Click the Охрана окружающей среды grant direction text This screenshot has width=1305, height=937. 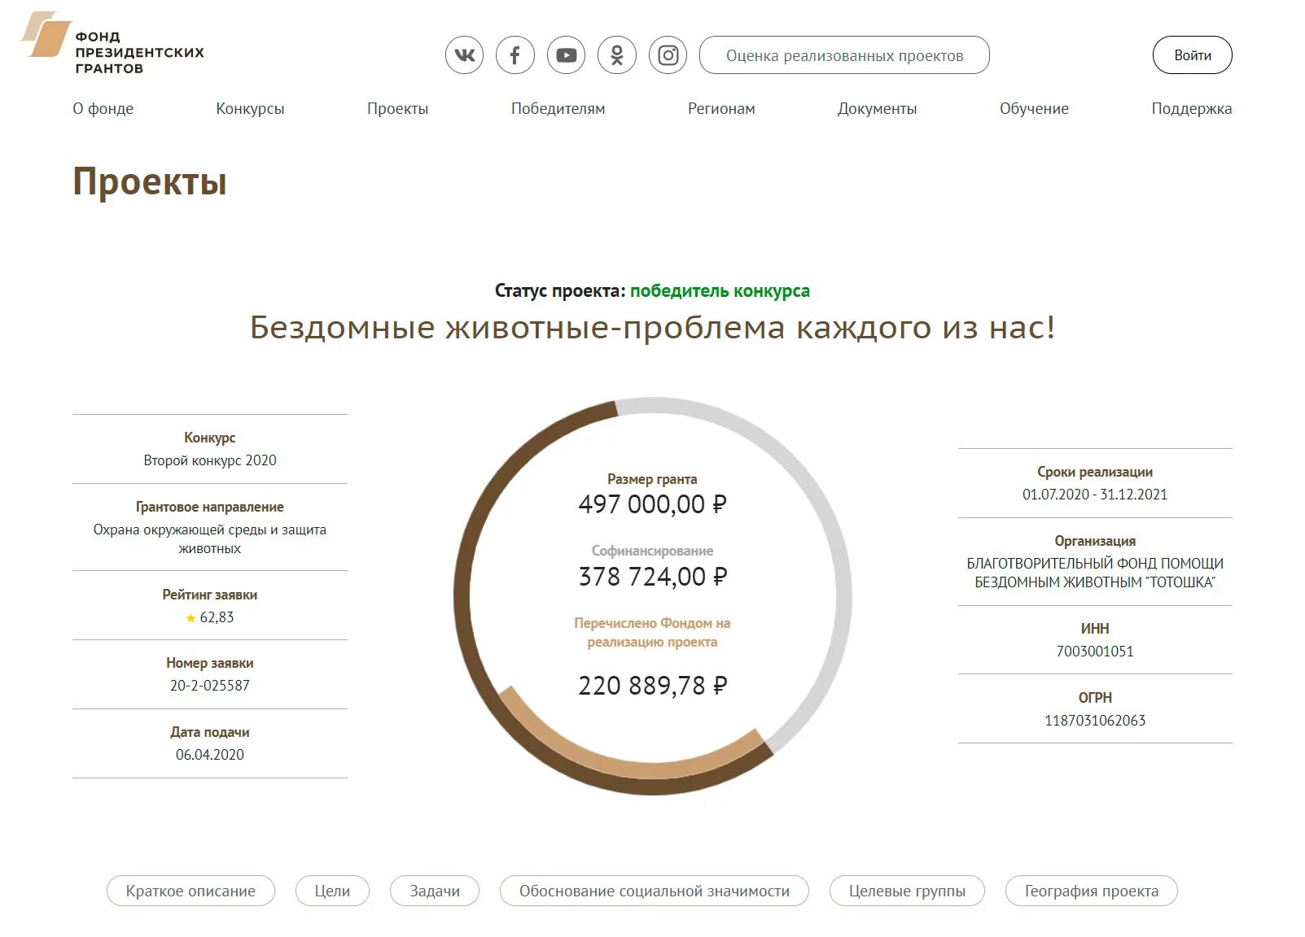(x=210, y=538)
